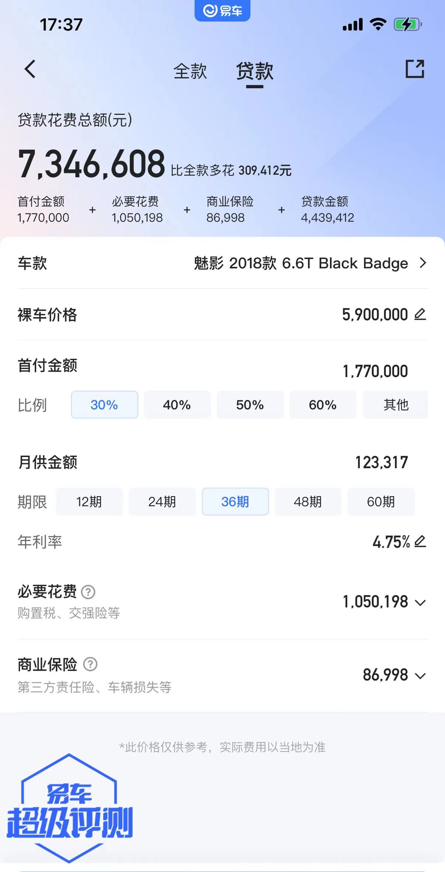Viewport: 445px width, 872px height.
Task: Select 40% down payment ratio
Action: click(177, 405)
